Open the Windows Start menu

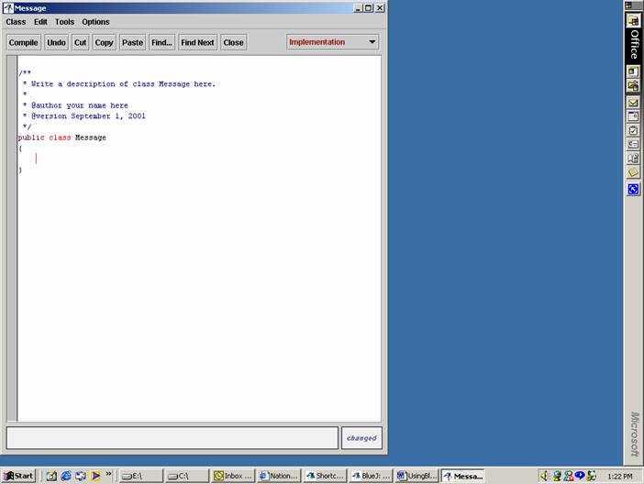point(18,476)
